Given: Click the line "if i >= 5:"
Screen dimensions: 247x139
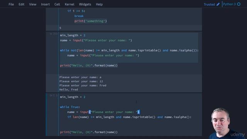Looking at the screenshot, I should point(76,11).
